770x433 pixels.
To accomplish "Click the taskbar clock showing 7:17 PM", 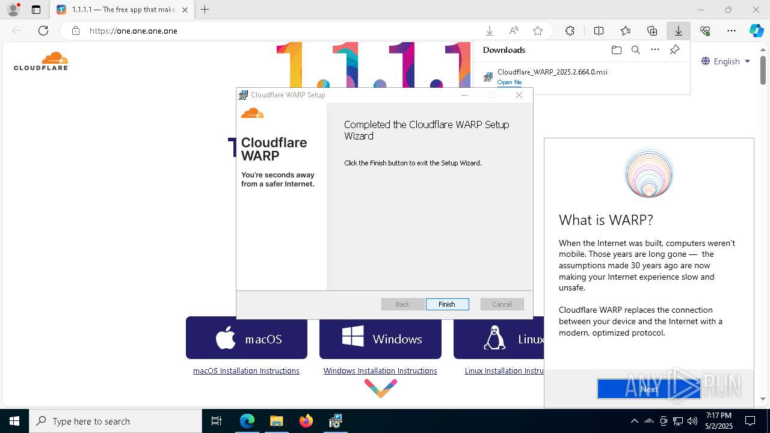I will [718, 421].
